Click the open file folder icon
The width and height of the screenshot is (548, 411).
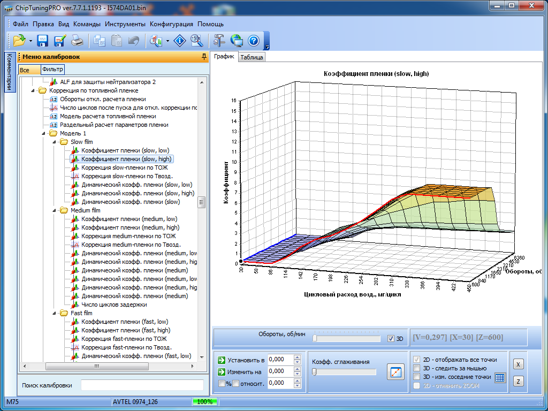19,40
